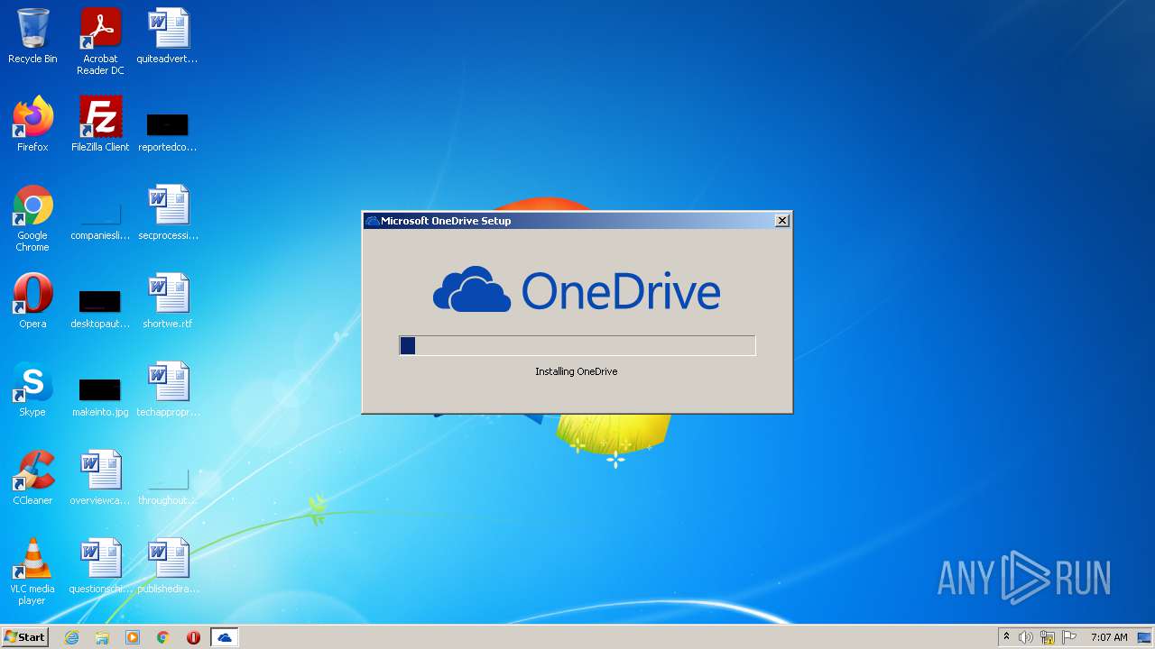The image size is (1155, 649).
Task: Launch FileZilla Client shortcut
Action: coord(100,124)
